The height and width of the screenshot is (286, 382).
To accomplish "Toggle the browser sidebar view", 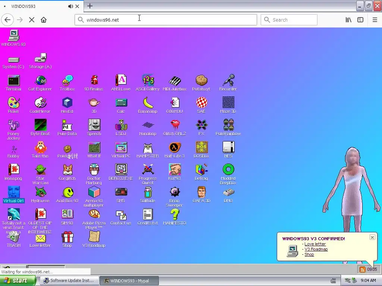I will point(360,20).
